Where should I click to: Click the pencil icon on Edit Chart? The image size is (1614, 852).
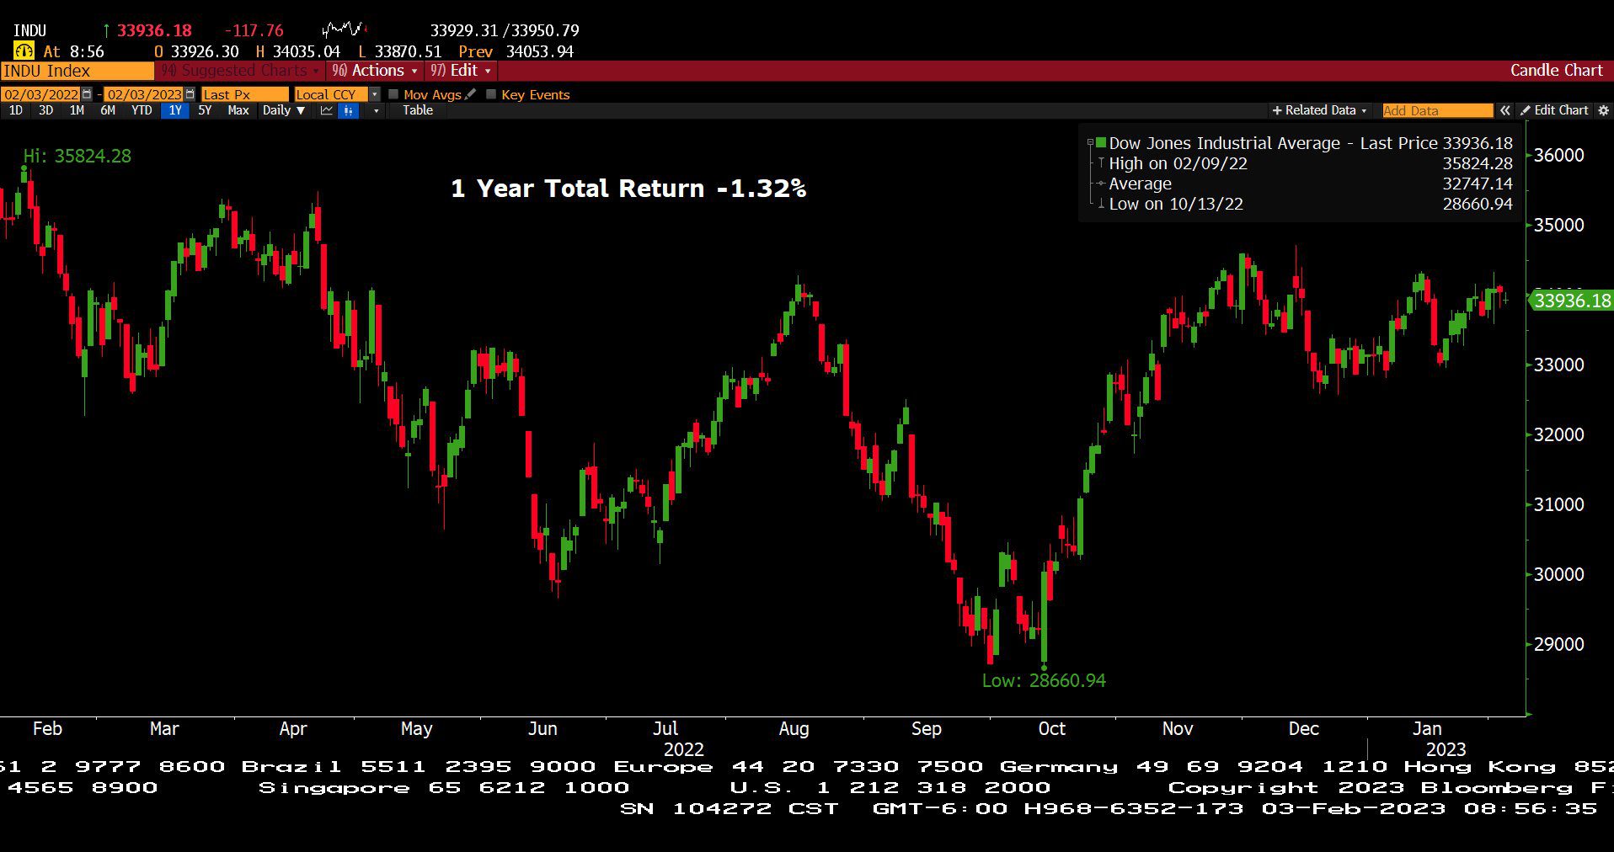(x=1525, y=110)
